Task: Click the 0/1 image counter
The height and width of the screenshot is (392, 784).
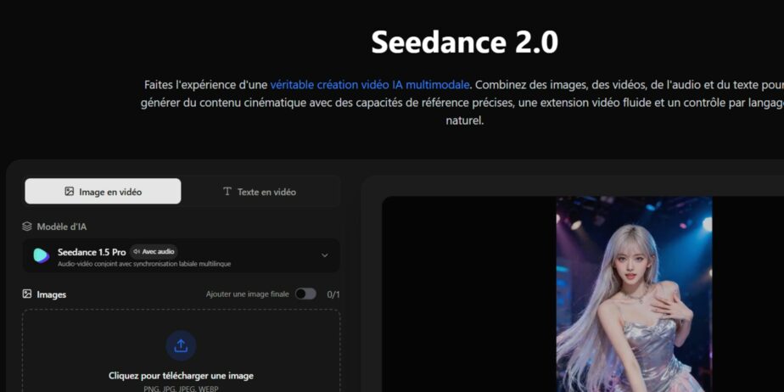Action: click(x=333, y=294)
